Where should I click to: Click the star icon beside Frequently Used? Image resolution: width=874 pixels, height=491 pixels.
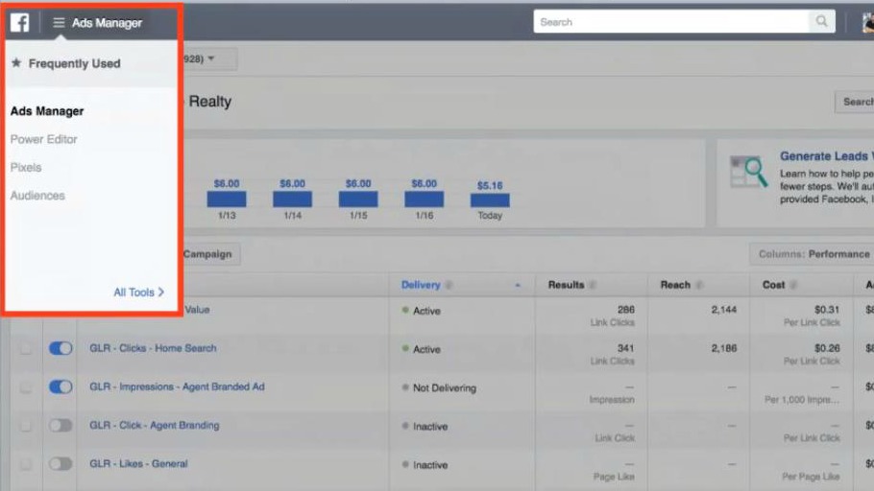[16, 63]
